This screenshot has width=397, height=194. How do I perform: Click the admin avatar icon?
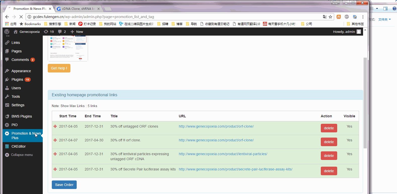pyautogui.click(x=359, y=32)
